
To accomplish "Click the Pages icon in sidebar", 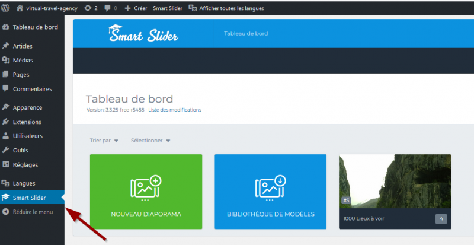I will pos(6,74).
